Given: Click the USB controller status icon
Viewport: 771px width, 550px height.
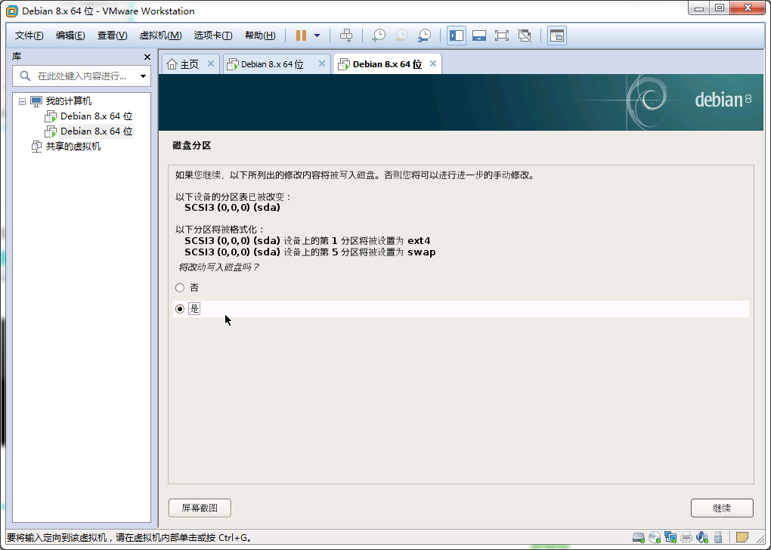Looking at the screenshot, I should (x=718, y=537).
